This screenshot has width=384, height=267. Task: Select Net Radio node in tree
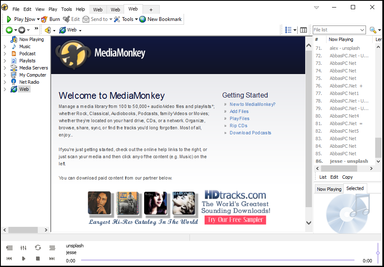point(29,82)
